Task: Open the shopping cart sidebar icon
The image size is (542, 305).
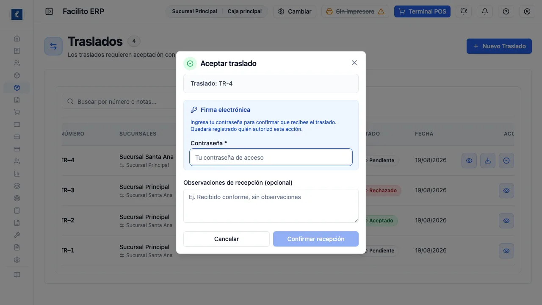Action: [x=17, y=112]
